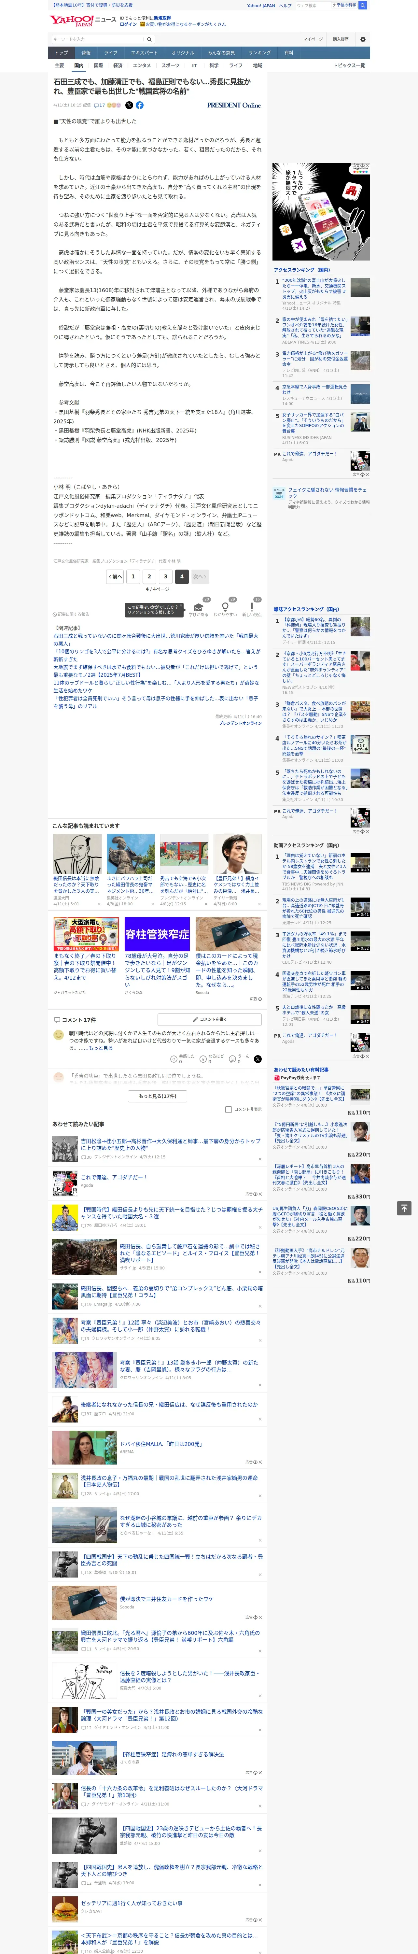Select the 経済 category
The image size is (418, 1954).
coord(118,65)
